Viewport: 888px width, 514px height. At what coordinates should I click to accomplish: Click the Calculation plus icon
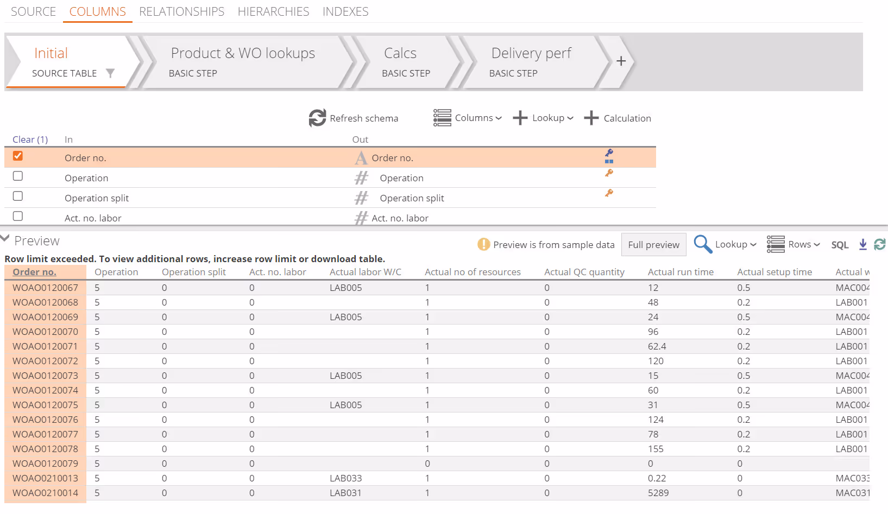point(591,118)
